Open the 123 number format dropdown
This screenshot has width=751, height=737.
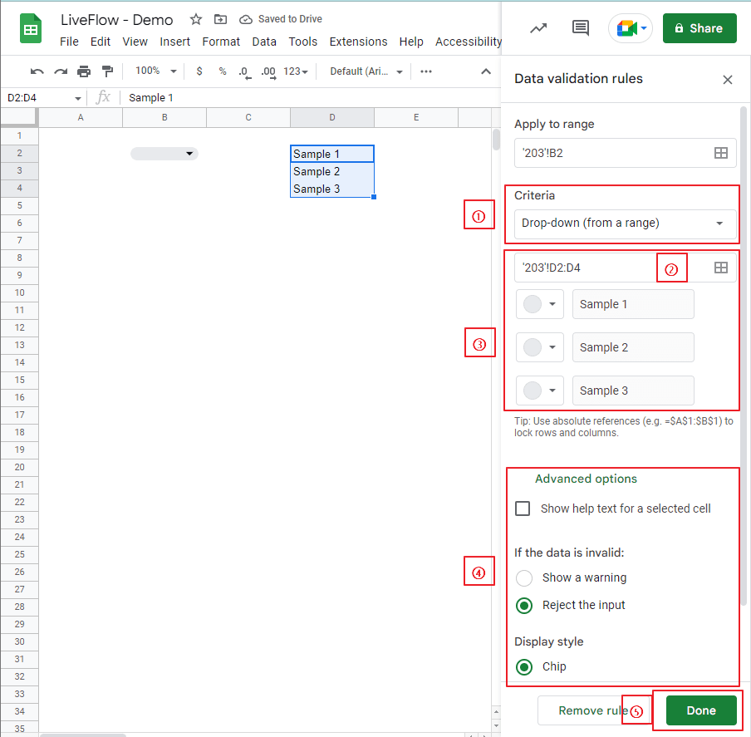click(296, 71)
